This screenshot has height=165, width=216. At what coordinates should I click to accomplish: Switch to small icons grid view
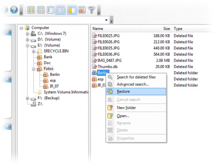41,10
